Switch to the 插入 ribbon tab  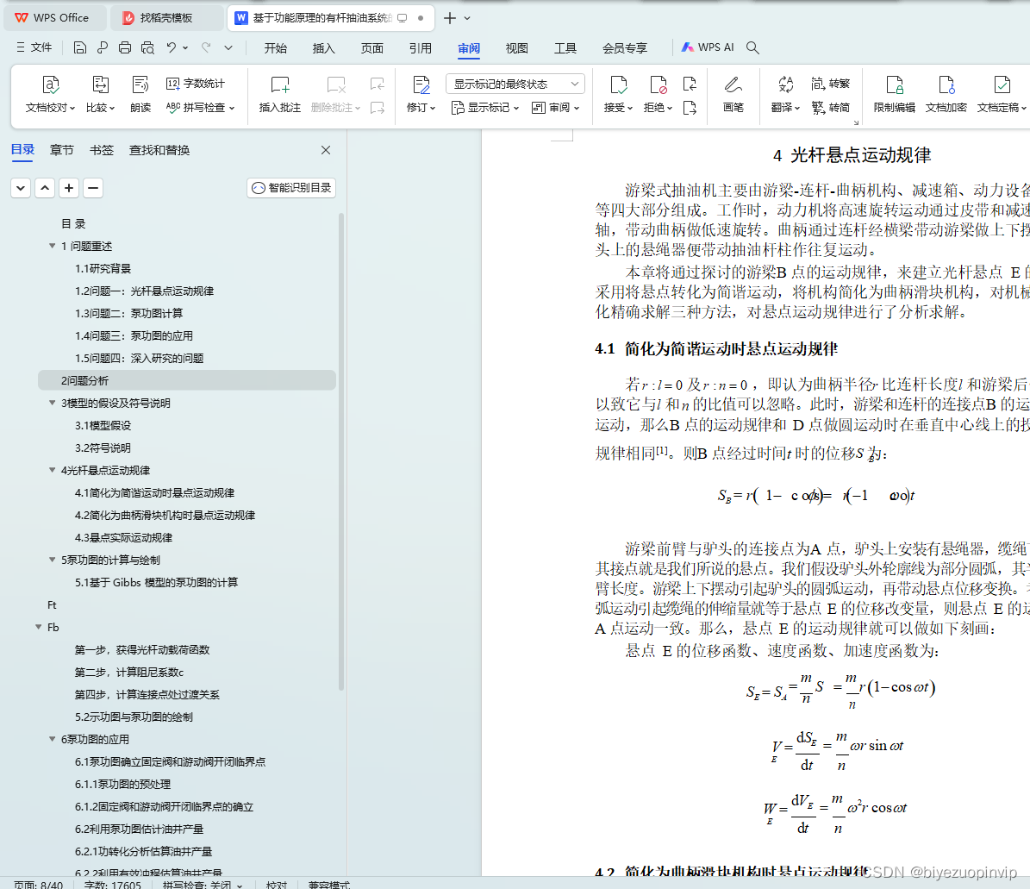pos(323,48)
